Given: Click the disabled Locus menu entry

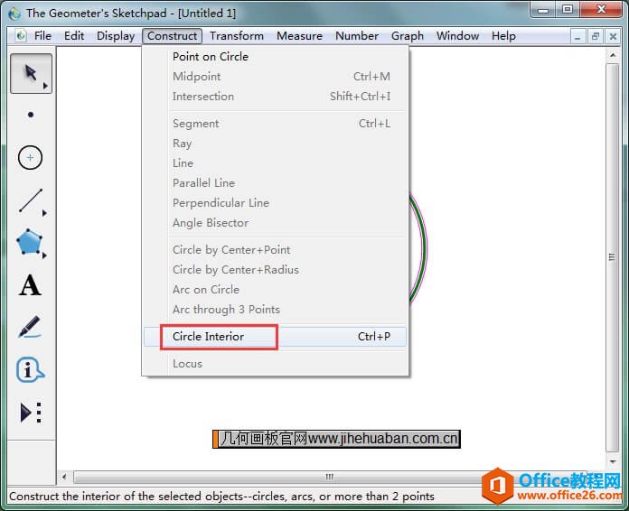Looking at the screenshot, I should click(275, 364).
